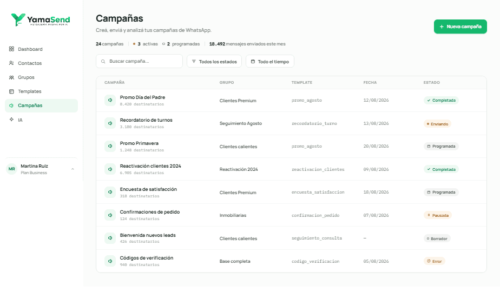Click the Seguimiento Agosto group cell
This screenshot has width=500, height=292.
tap(241, 123)
